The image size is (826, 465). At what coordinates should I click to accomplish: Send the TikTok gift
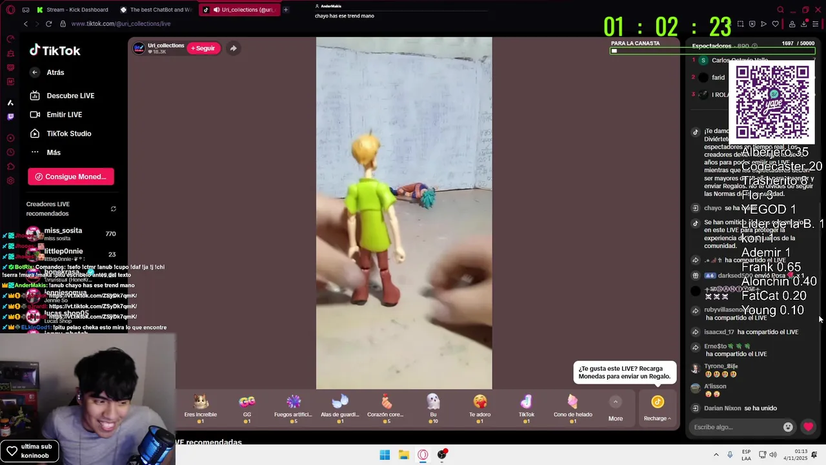click(x=527, y=409)
